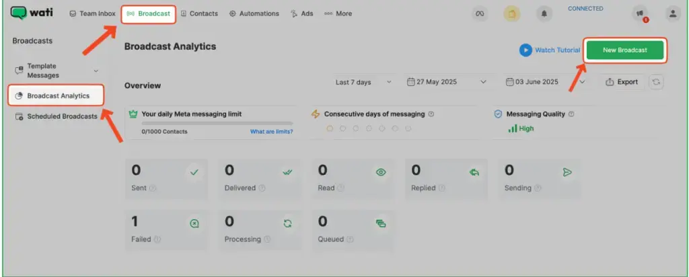Open the Messaging Quality help icon

click(x=571, y=114)
